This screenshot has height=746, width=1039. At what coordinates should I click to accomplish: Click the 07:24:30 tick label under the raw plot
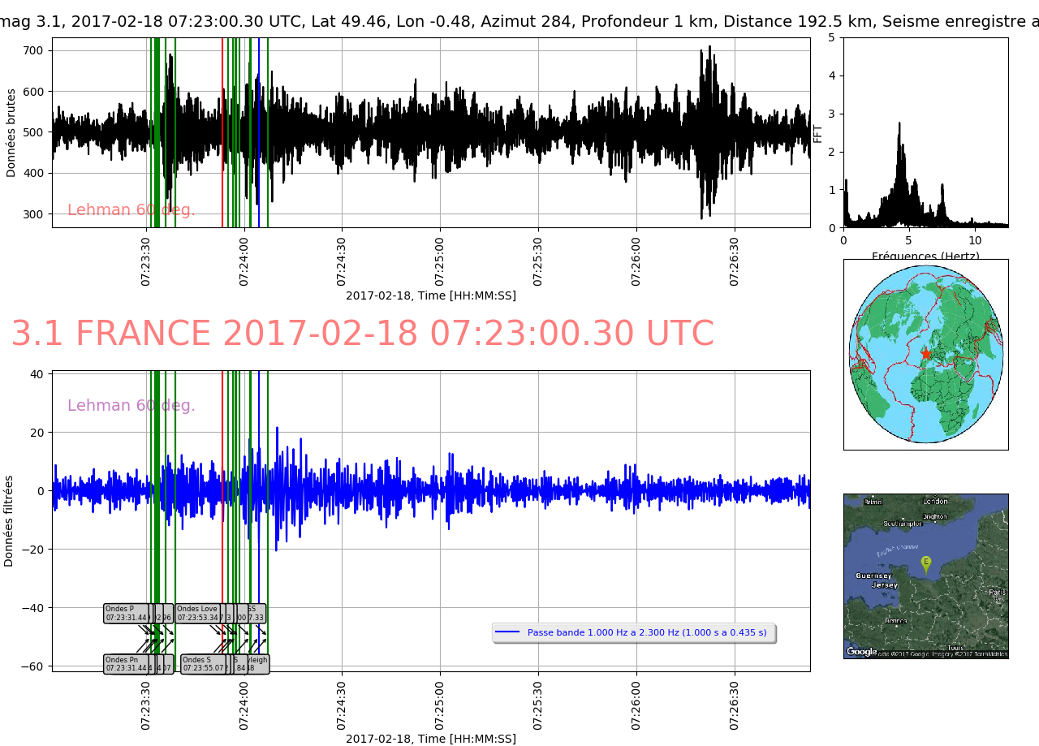click(x=342, y=261)
